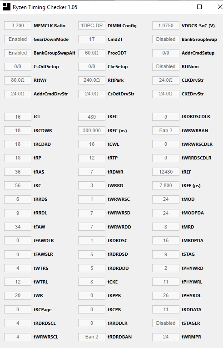
Task: Close the Ryzen Timing Checker window
Action: 219,7
